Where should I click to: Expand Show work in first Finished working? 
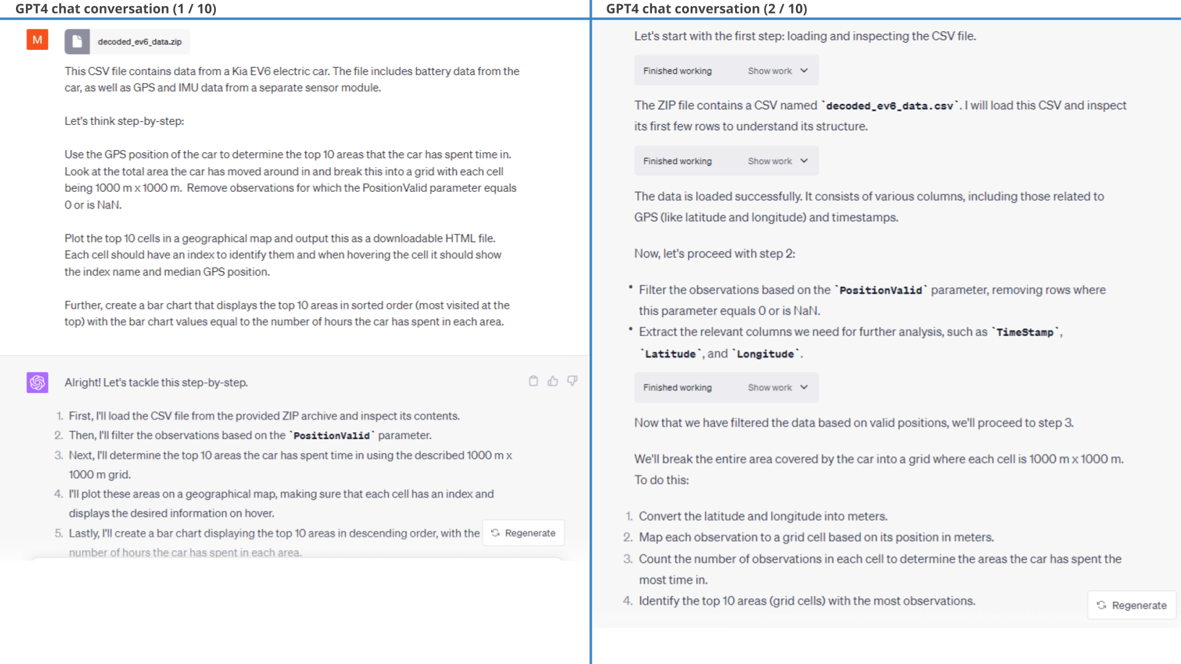pyautogui.click(x=776, y=71)
